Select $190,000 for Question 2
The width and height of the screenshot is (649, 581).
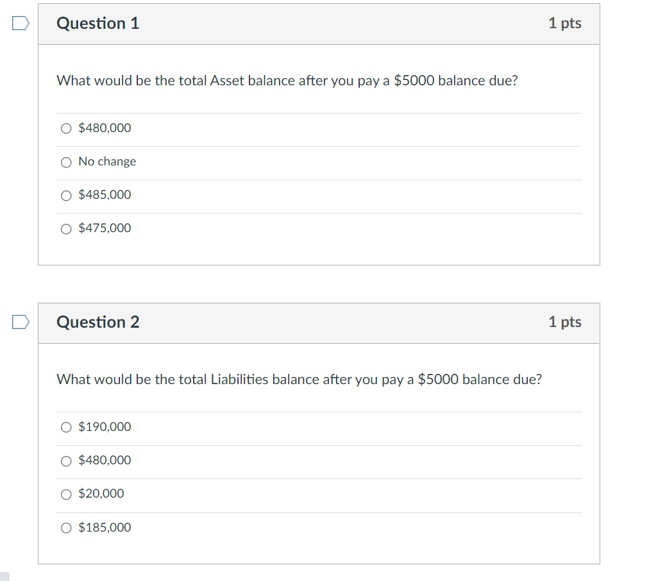coord(66,426)
